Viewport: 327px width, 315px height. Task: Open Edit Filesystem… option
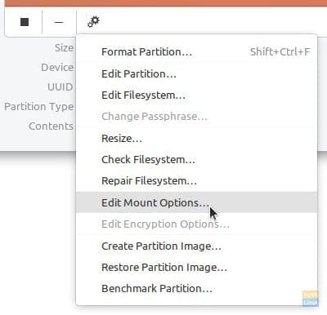[x=197, y=95]
